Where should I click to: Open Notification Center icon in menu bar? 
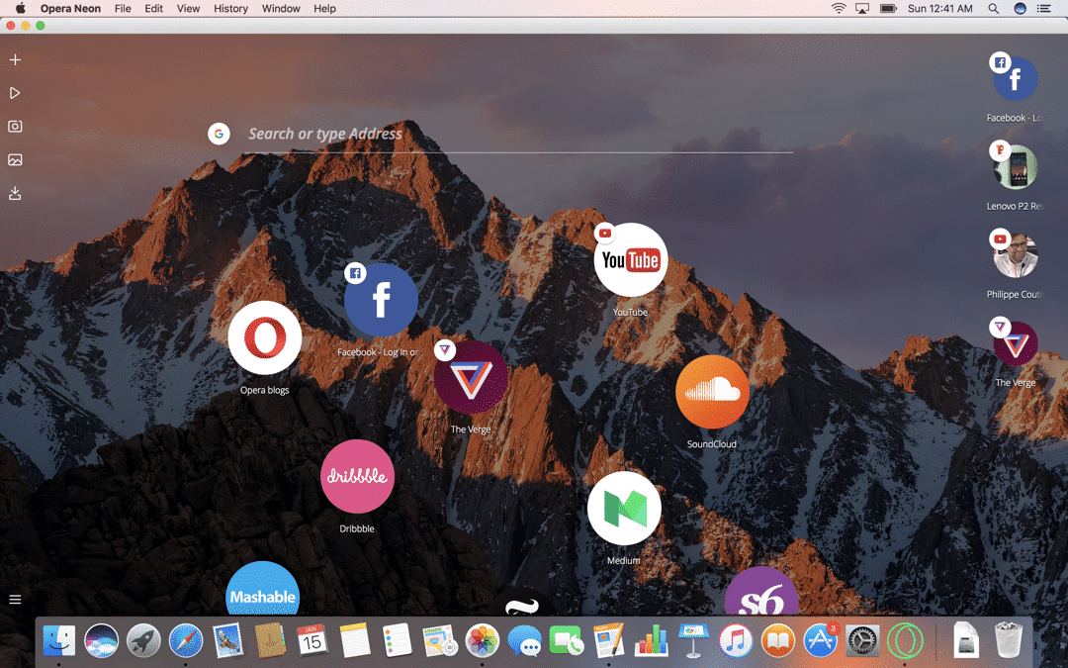[1043, 9]
